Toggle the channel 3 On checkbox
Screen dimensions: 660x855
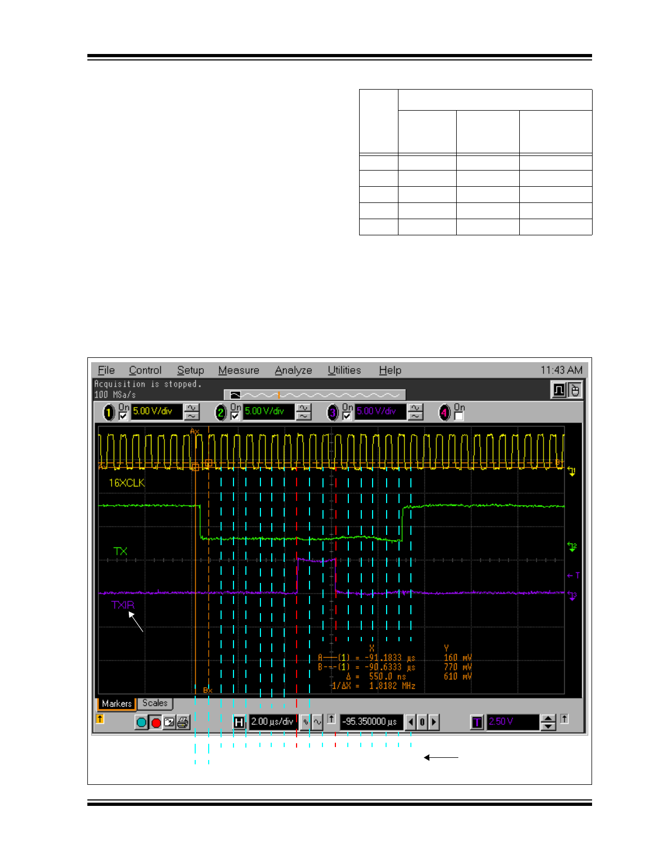(x=347, y=416)
